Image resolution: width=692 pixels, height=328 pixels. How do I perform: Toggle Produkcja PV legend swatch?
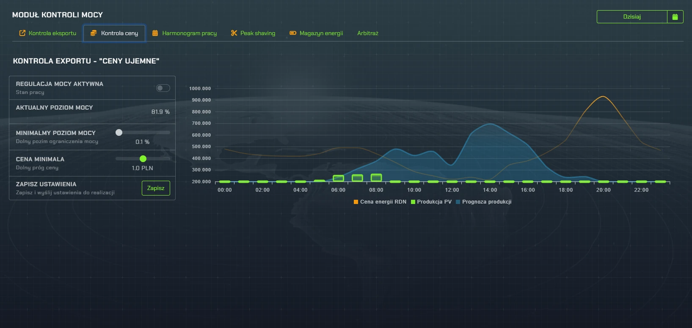413,202
